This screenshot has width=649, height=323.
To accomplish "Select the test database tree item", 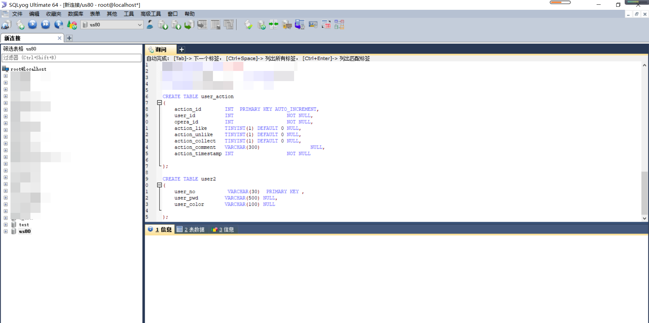I will (x=24, y=225).
